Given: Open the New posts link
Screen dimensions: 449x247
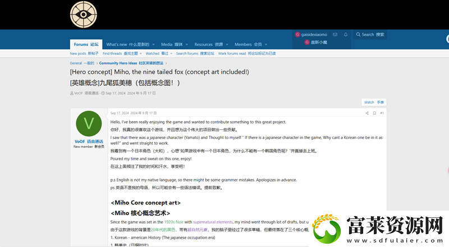Looking at the screenshot, I should point(84,53).
